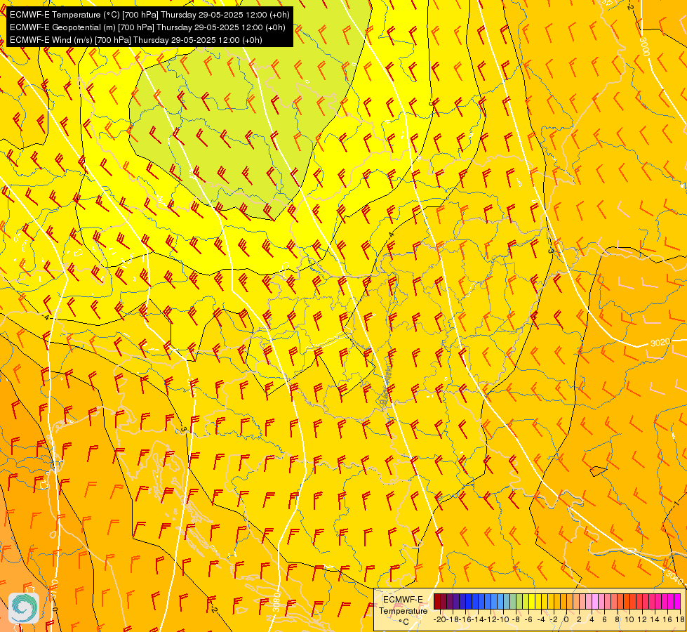Click the 10 value on the legend scale

[629, 619]
